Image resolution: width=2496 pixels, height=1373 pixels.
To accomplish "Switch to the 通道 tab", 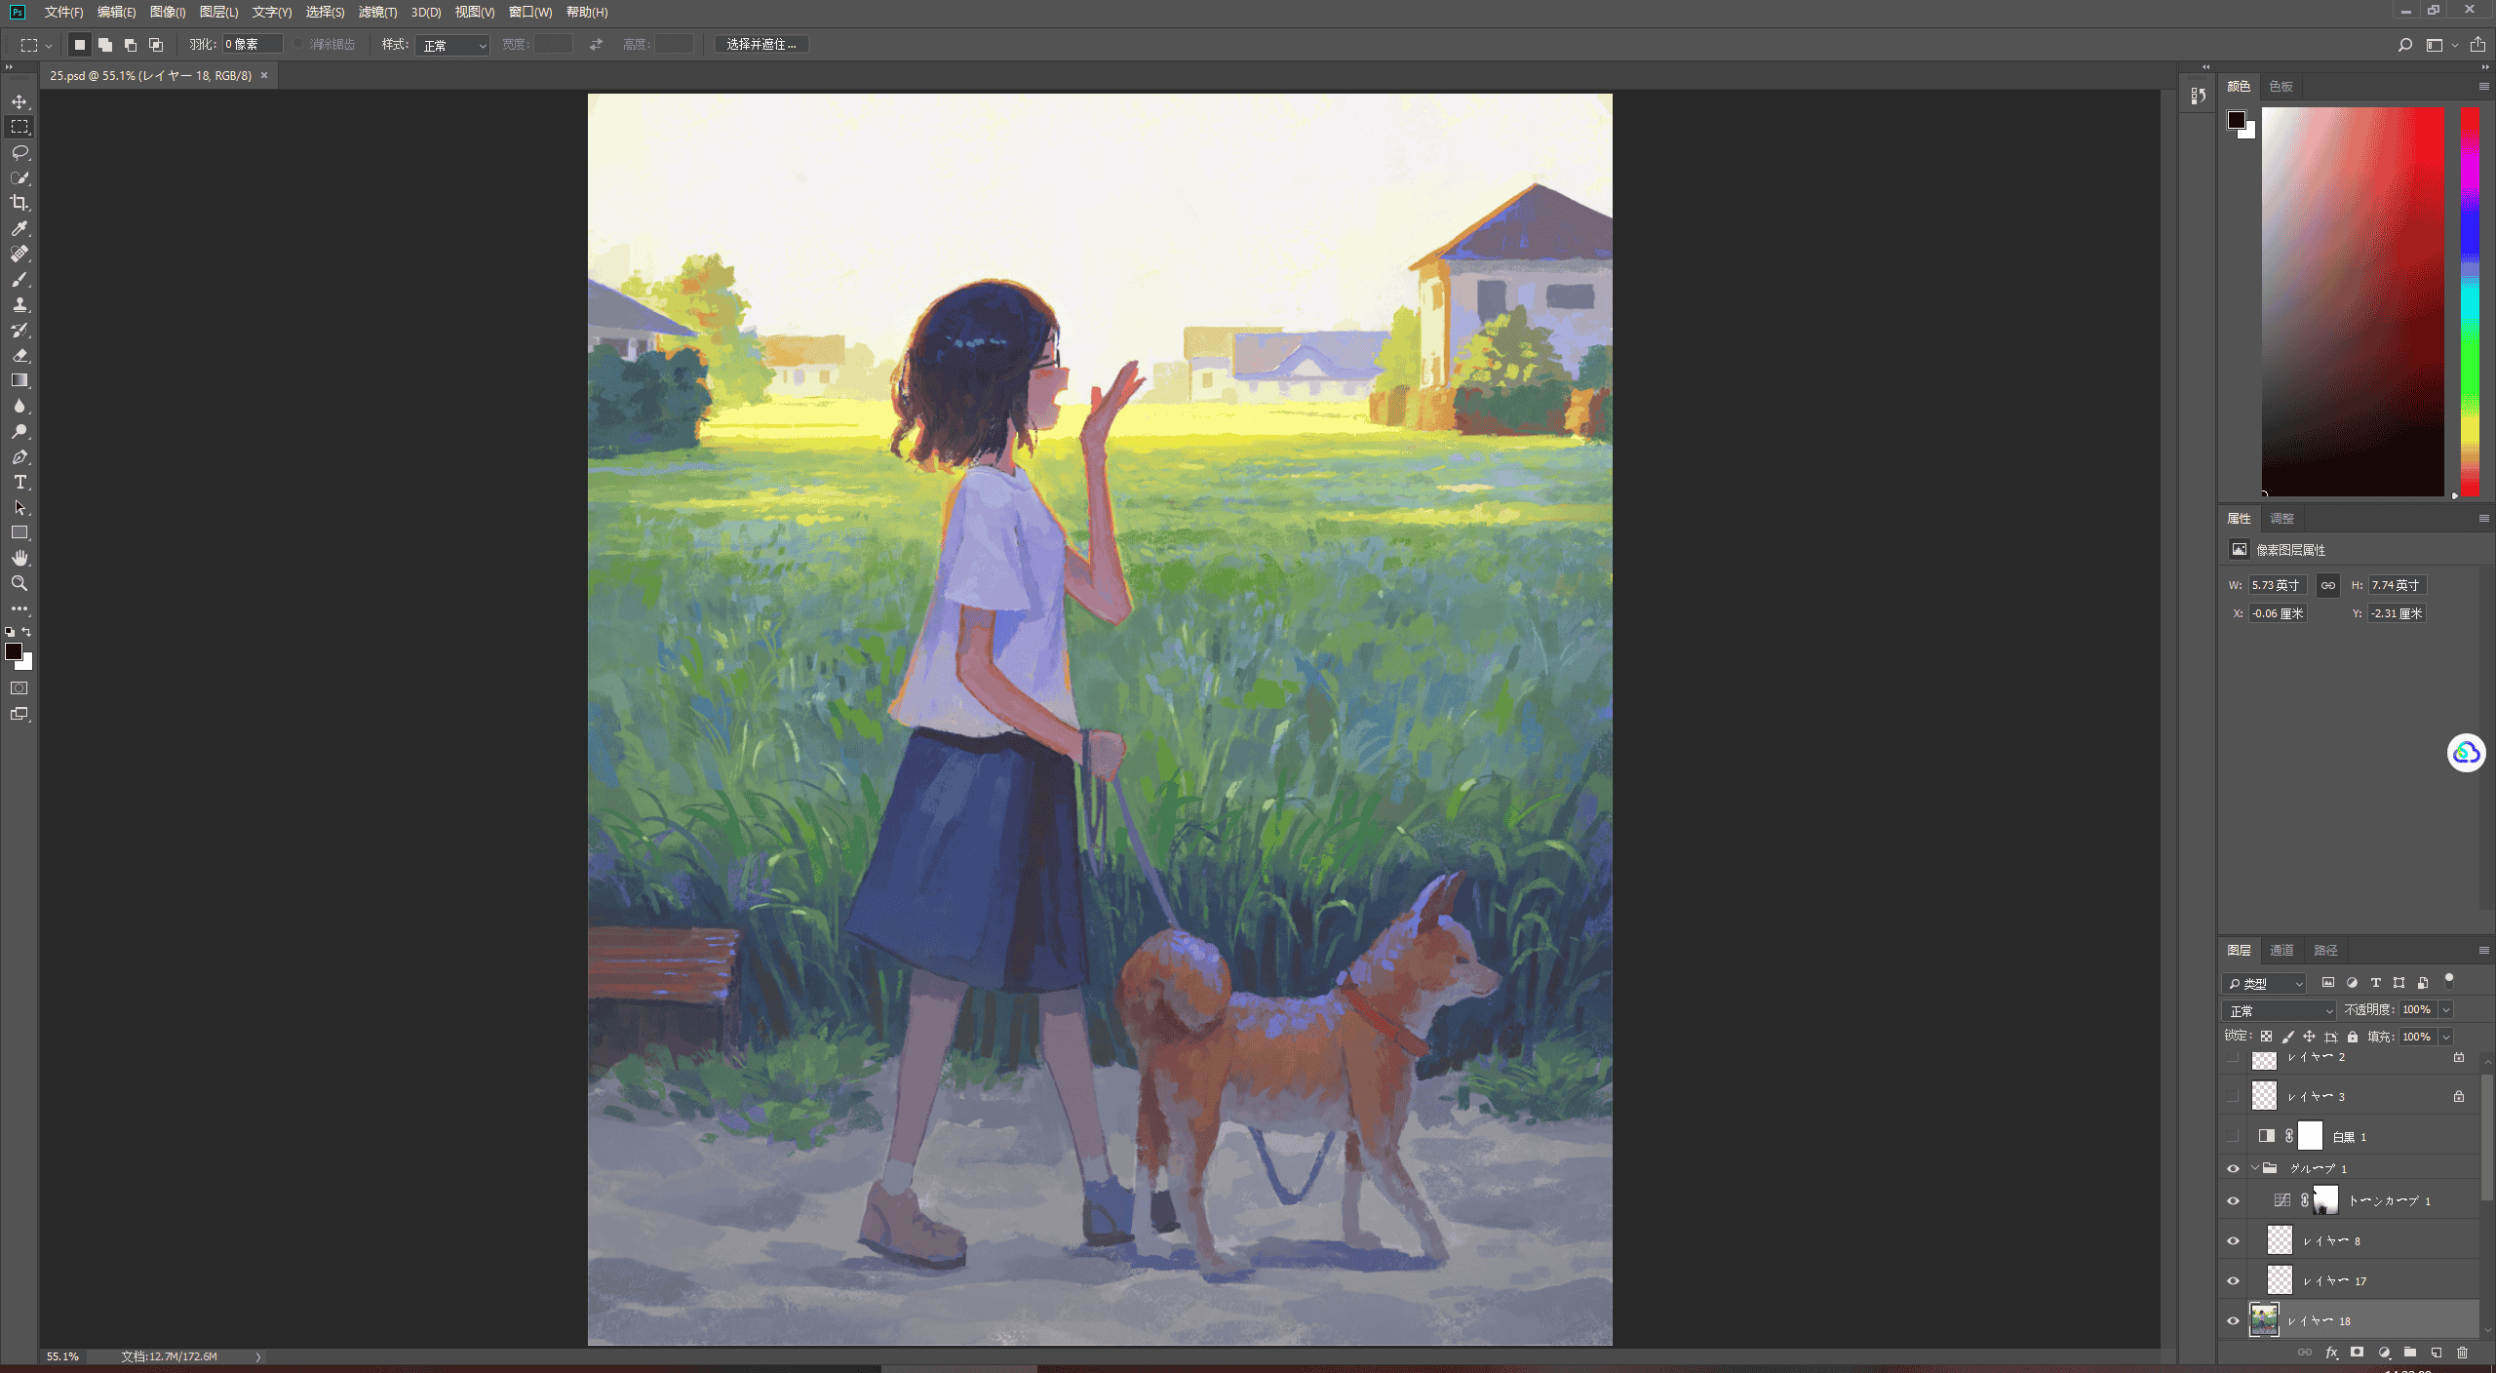I will [x=2281, y=950].
